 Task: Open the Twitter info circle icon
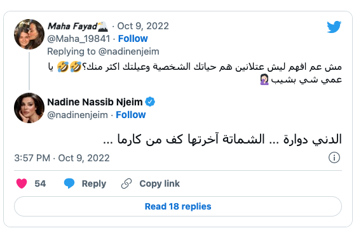[334, 157]
